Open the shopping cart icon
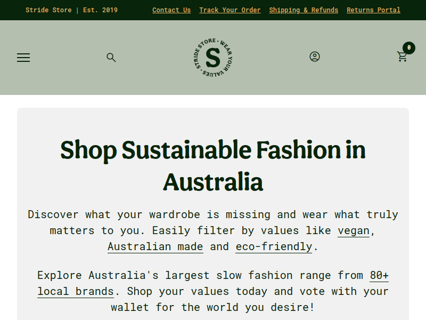This screenshot has height=320, width=426. (402, 57)
